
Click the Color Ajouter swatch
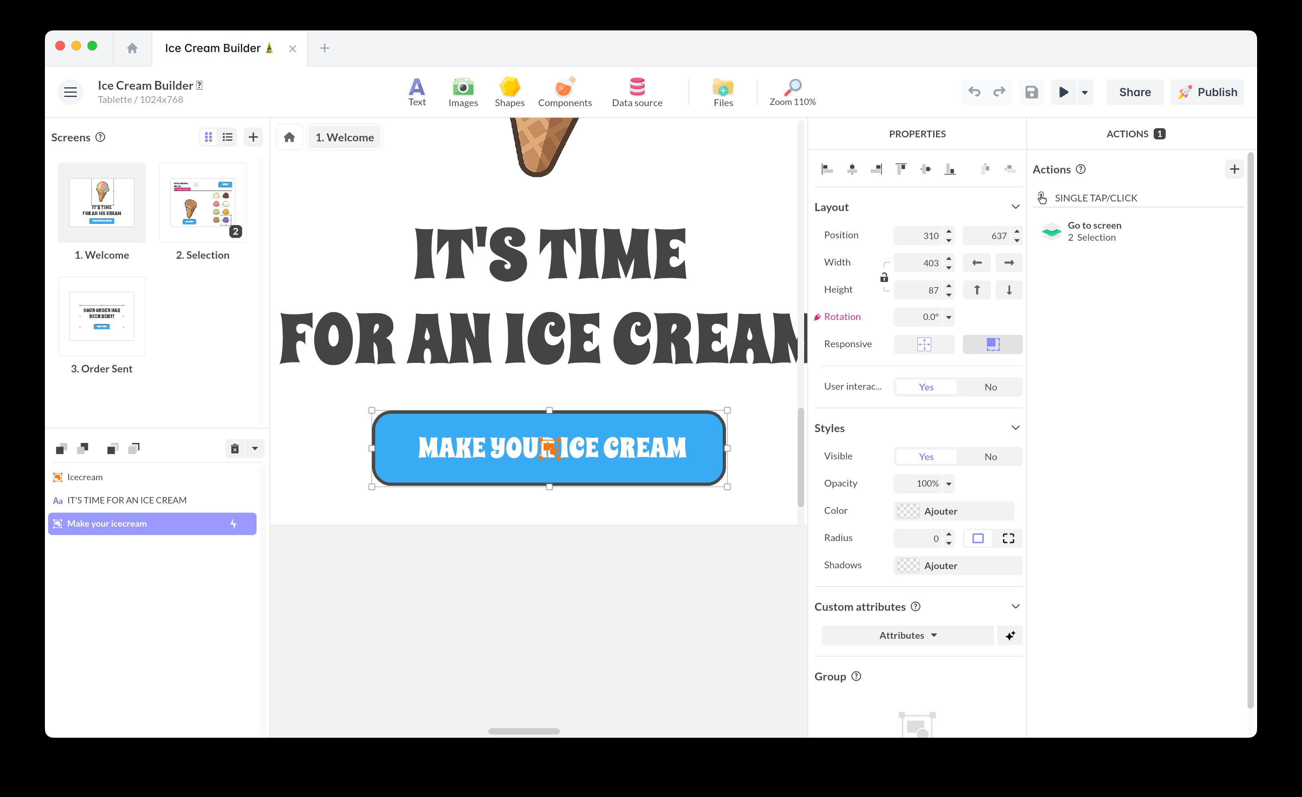[x=908, y=511]
